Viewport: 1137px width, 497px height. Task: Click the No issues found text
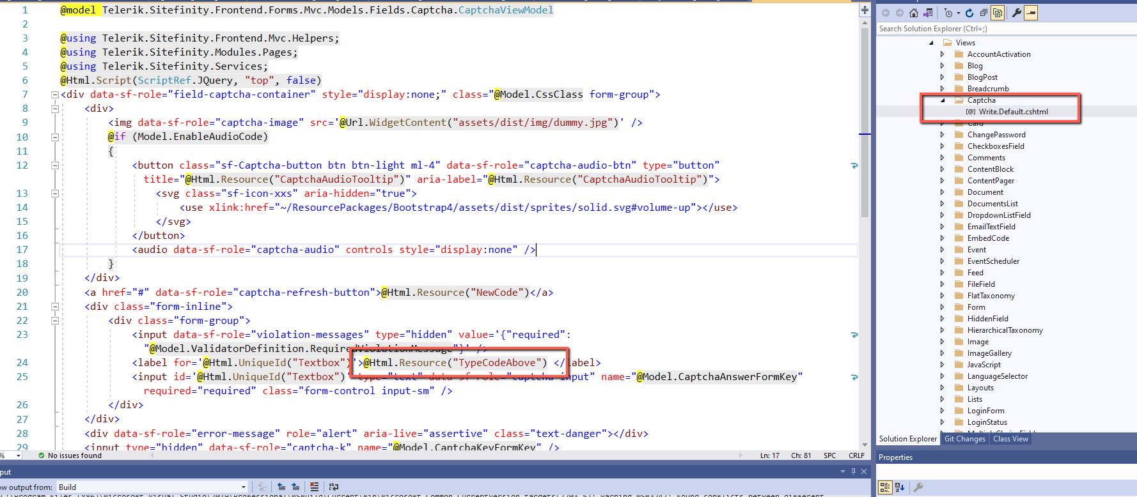(x=75, y=455)
